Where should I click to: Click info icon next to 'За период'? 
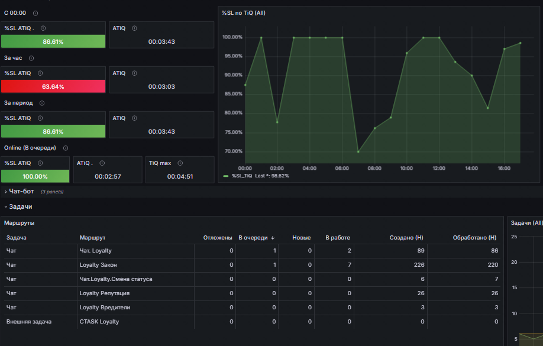click(42, 104)
